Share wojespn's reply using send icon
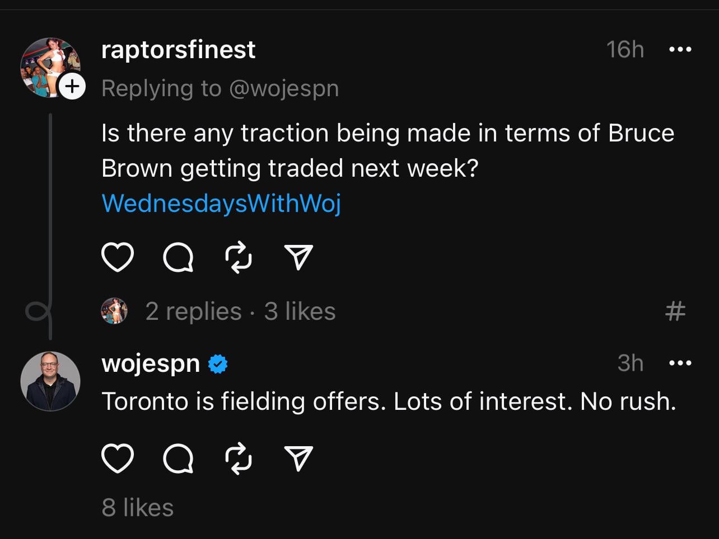 (x=298, y=459)
